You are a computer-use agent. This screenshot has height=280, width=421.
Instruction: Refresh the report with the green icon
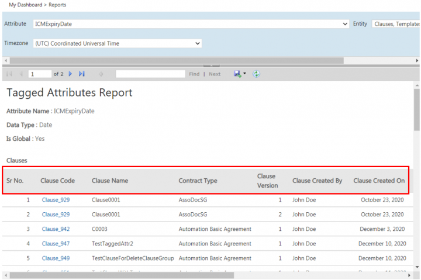point(256,74)
